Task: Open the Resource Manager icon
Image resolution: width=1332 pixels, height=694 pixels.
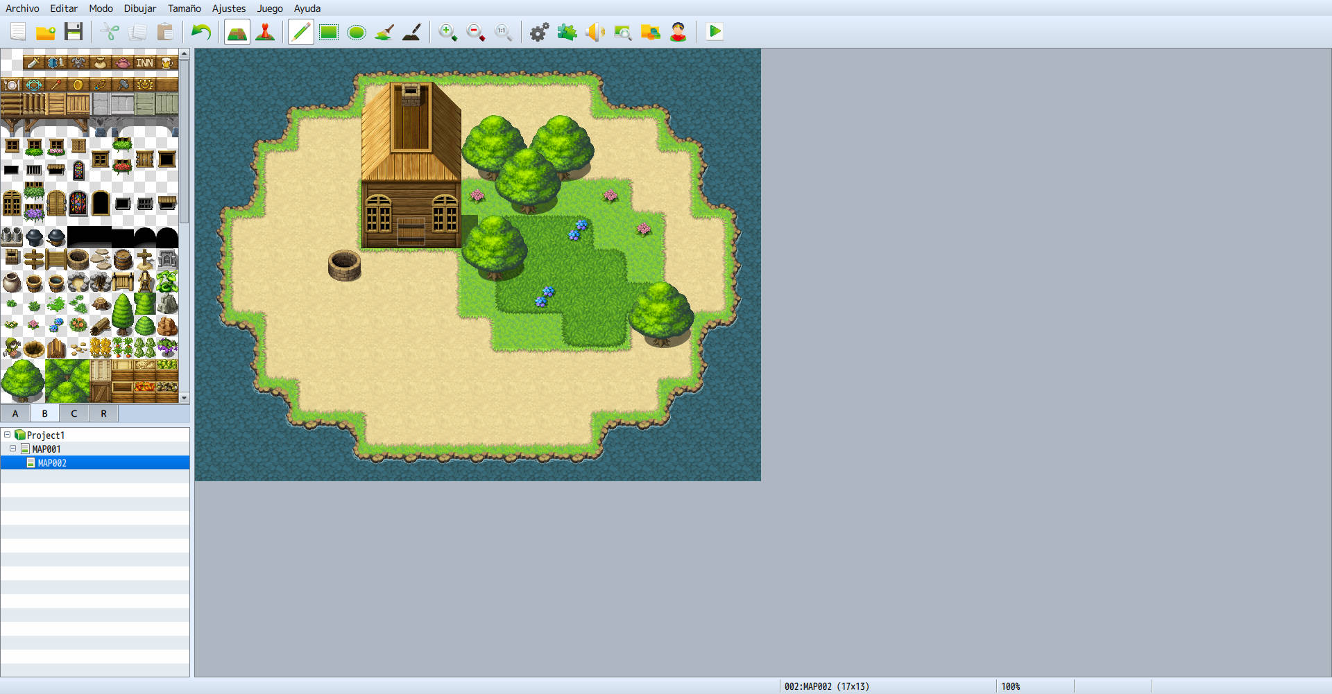Action: point(651,32)
